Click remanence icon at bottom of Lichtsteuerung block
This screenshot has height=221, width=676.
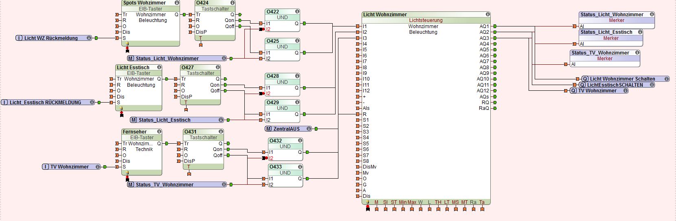(x=367, y=202)
